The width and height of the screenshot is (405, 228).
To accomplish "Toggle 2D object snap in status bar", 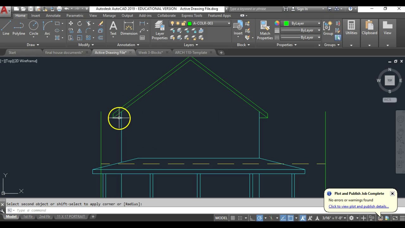I will [290, 218].
